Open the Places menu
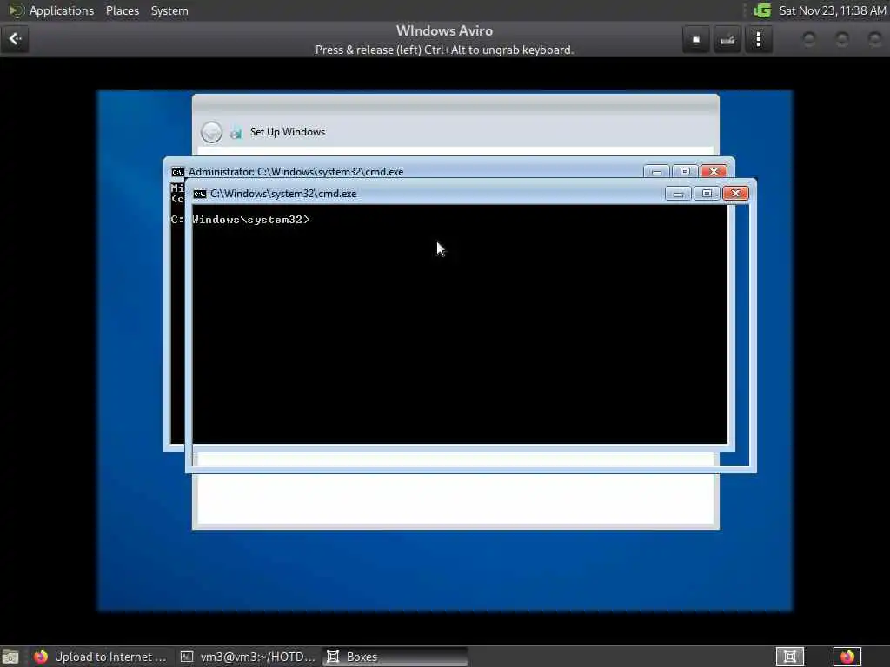The height and width of the screenshot is (667, 890). coord(122,10)
